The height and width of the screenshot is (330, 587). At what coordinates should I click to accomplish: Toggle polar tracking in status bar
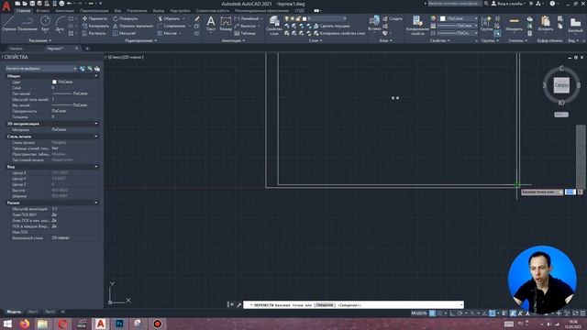click(460, 313)
